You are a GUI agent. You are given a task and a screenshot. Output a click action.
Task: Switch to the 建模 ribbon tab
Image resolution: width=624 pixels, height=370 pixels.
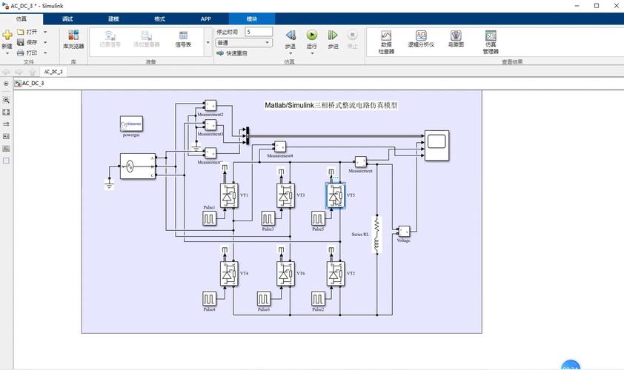114,19
